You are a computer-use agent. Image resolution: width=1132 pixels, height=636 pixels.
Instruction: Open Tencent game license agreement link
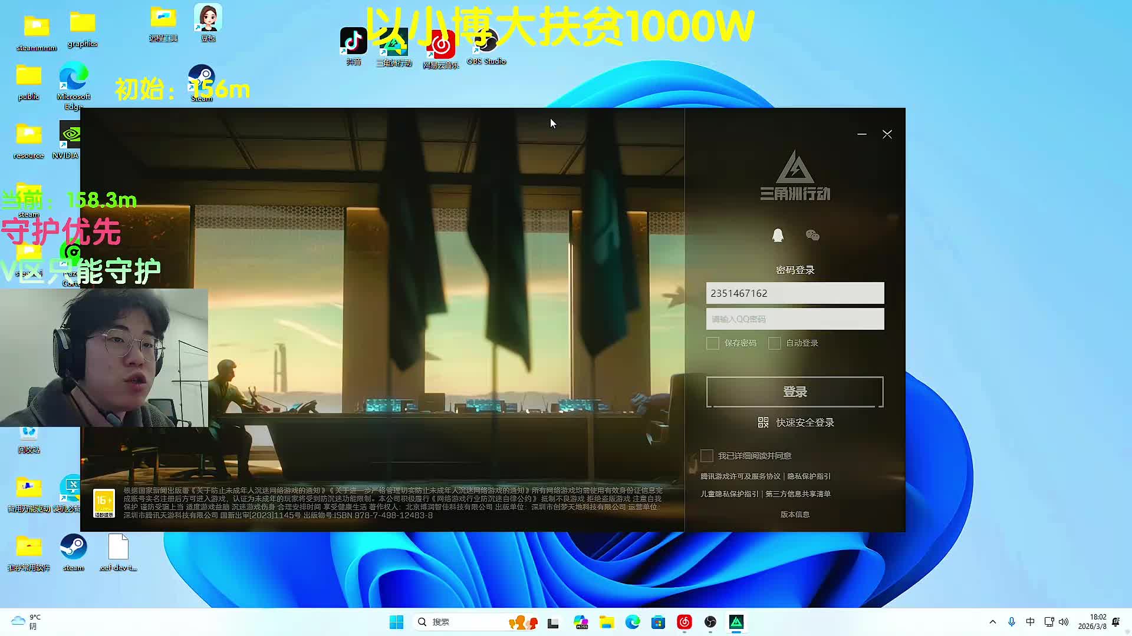coord(740,476)
